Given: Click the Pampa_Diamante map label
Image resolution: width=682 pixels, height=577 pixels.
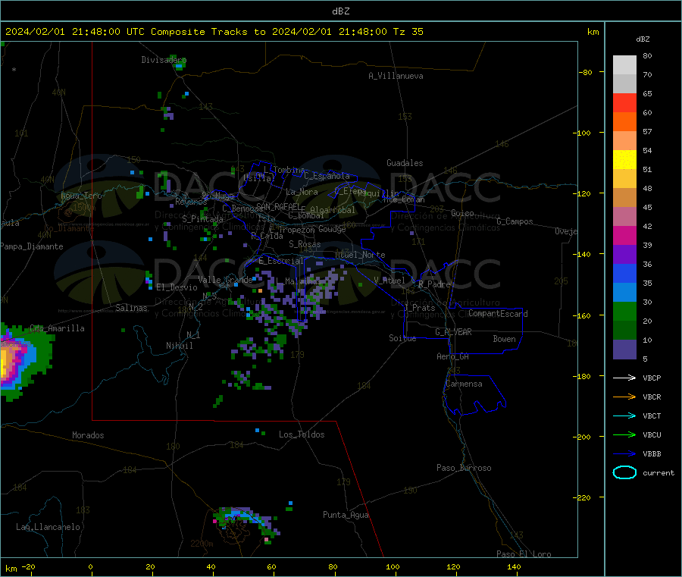Looking at the screenshot, I should point(32,246).
